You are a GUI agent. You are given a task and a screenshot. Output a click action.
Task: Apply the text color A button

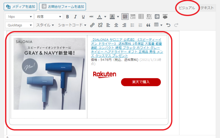pos(100,17)
